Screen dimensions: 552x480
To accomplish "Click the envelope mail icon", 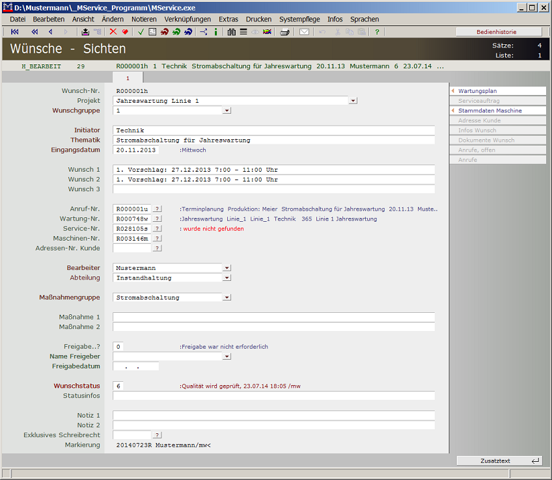I will 304,32.
